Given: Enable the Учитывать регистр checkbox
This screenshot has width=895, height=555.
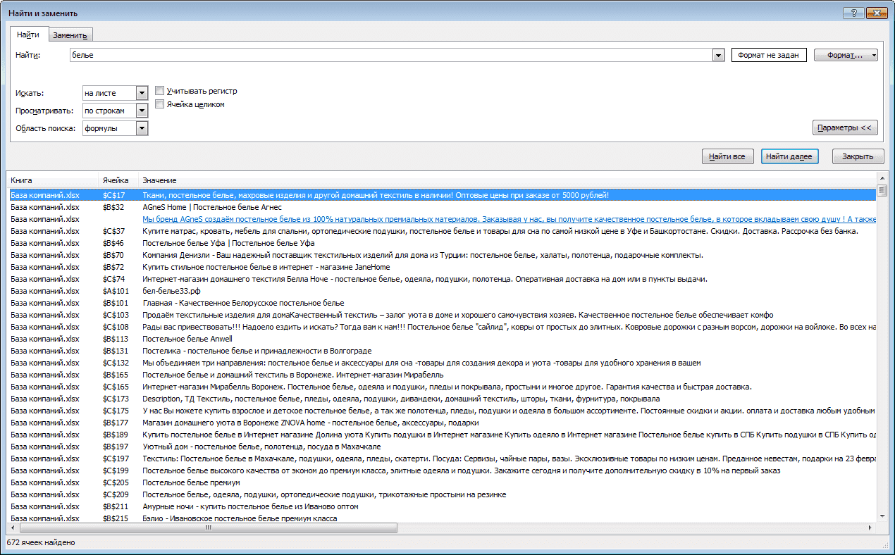Looking at the screenshot, I should pos(159,91).
